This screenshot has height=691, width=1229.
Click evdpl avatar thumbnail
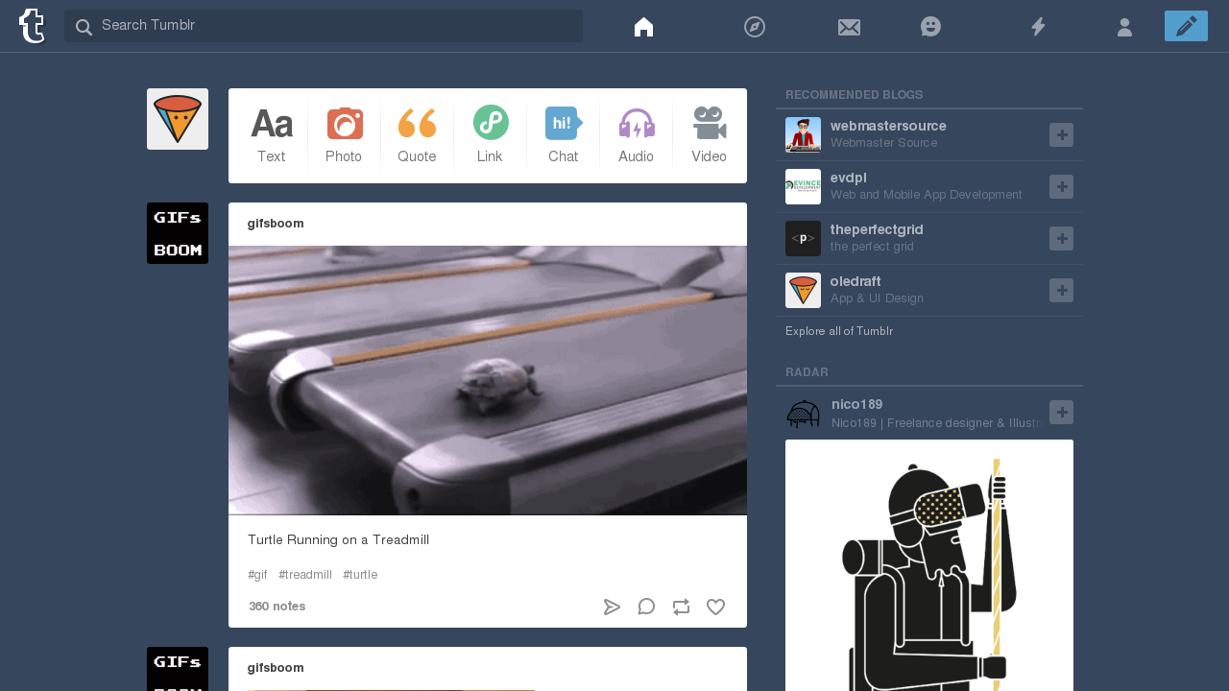803,187
